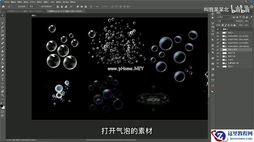
Task: Select the Clone Stamp tool
Action: [3, 51]
